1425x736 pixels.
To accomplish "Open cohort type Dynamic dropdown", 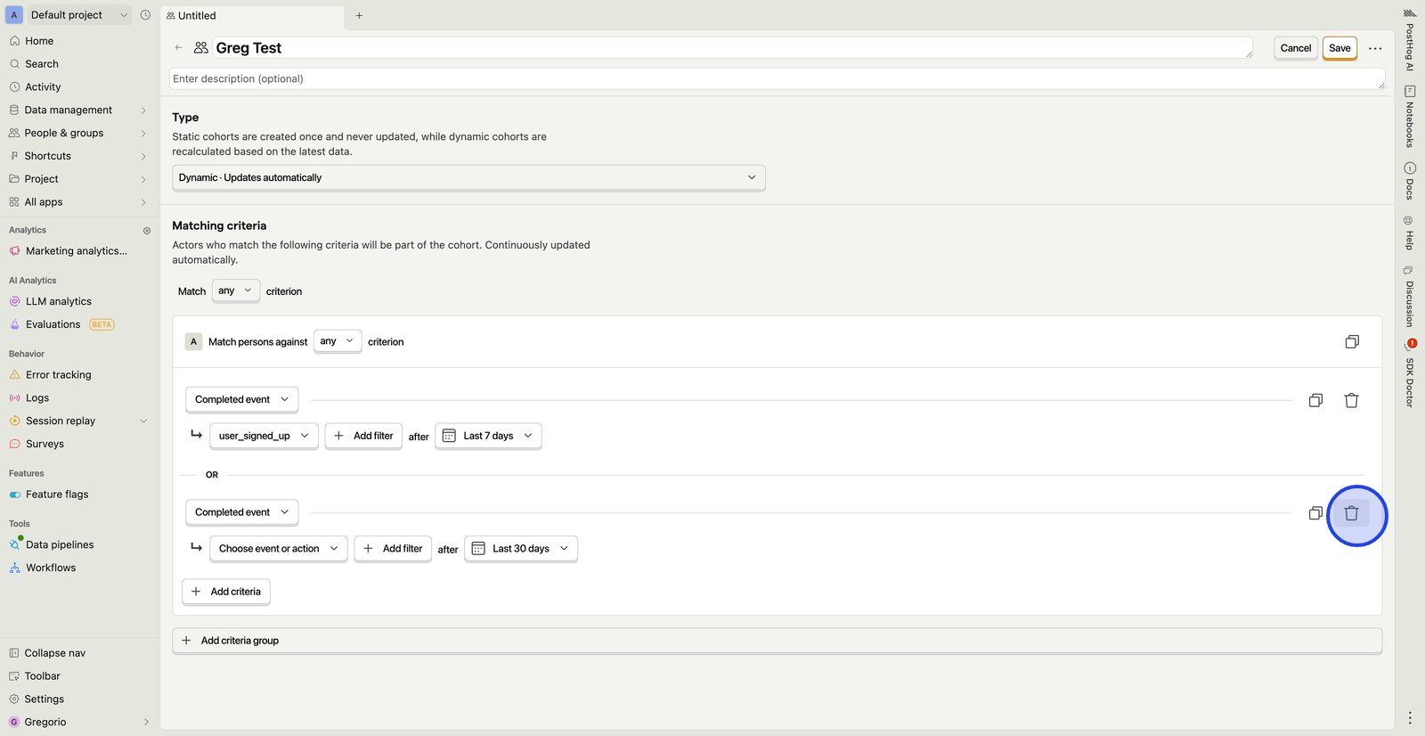I will 468,177.
